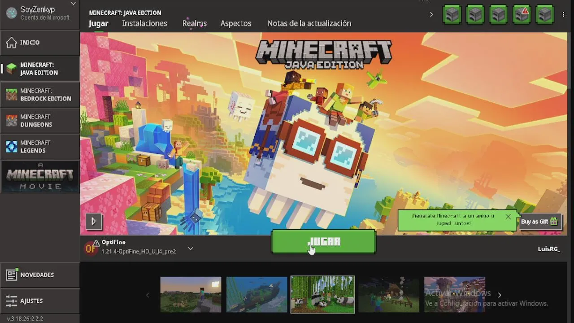Viewport: 574px width, 323px height.
Task: Open the Ajustes settings page
Action: coord(40,301)
